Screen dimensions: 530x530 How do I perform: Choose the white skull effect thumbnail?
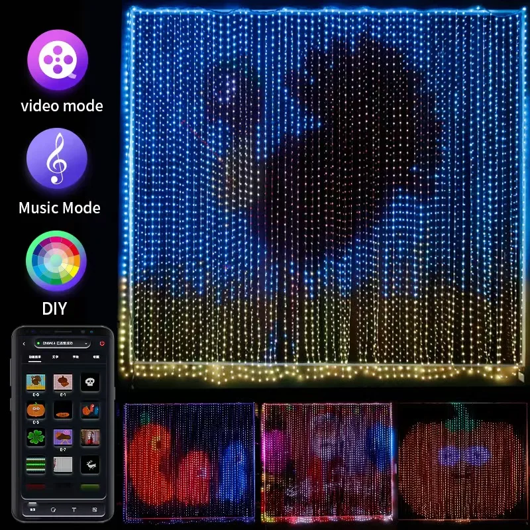click(90, 382)
